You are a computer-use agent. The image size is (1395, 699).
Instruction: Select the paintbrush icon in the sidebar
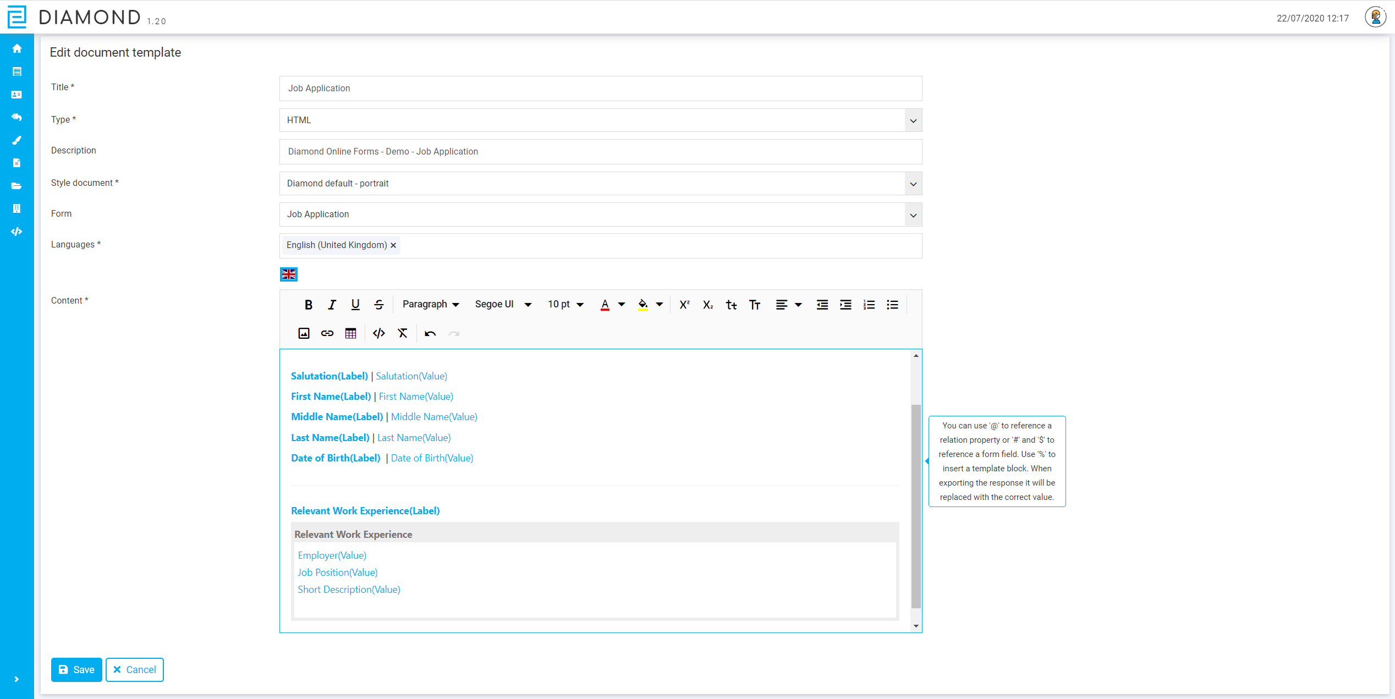coord(17,140)
